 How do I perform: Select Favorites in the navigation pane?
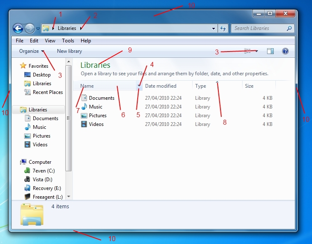[38, 66]
